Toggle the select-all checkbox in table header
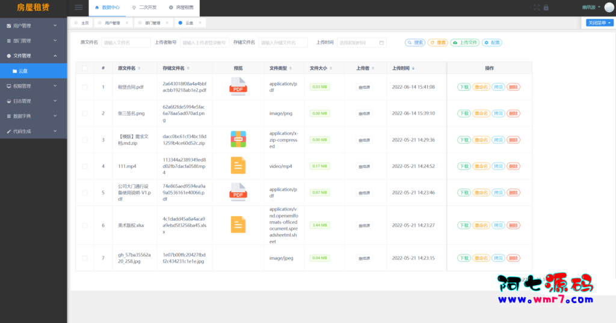616x323 pixels. click(85, 68)
